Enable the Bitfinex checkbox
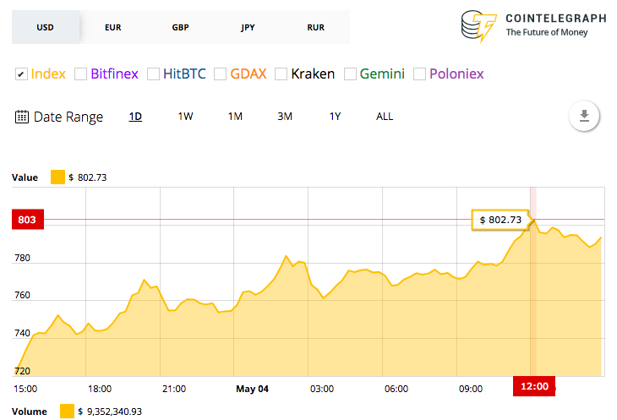Screen dimensions: 617x420 click(x=81, y=74)
